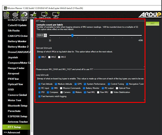Open the SETUP screen icon

coord(24,16)
